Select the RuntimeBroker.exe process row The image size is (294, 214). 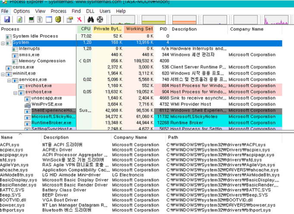[x=141, y=123]
